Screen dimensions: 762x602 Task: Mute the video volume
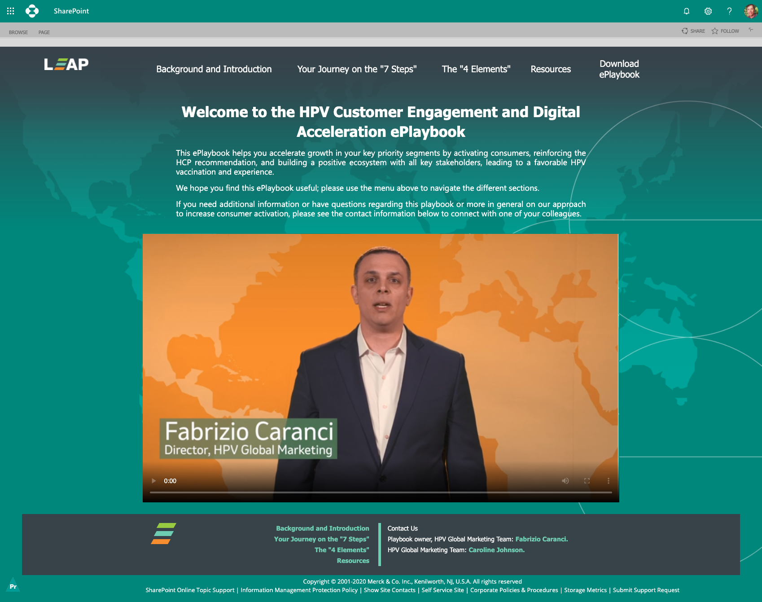[x=565, y=481]
